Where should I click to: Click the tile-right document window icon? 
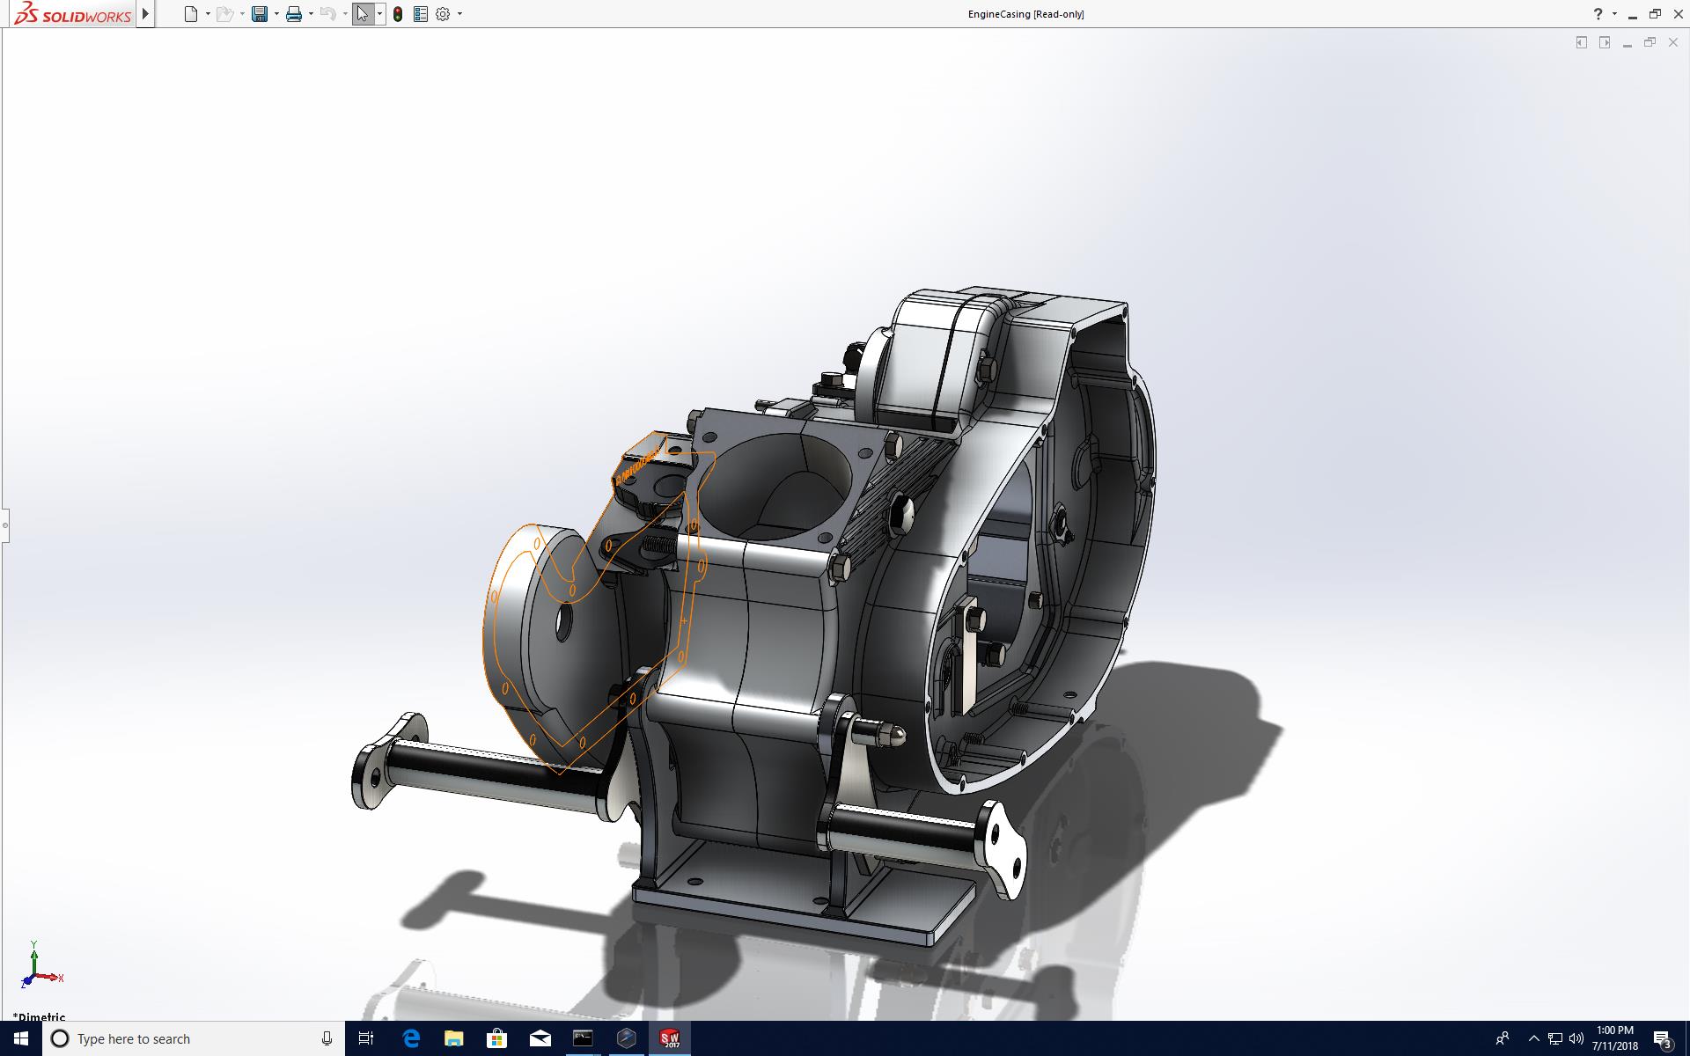click(1605, 42)
